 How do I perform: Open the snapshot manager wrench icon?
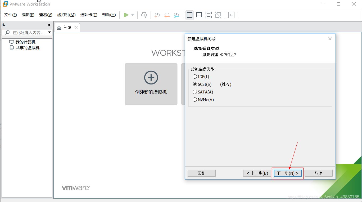click(x=176, y=15)
